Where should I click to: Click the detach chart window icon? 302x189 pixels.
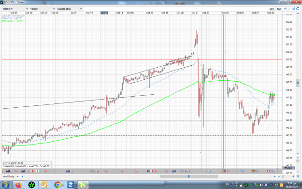pos(298,9)
